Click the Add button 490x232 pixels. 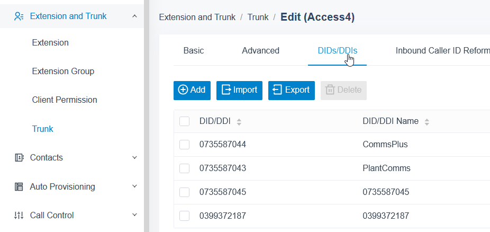[192, 91]
